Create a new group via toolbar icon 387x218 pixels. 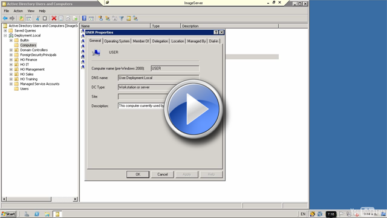coord(108,18)
